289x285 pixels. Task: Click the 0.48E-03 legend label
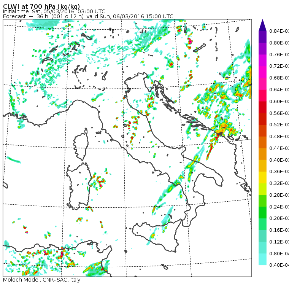point(279,137)
